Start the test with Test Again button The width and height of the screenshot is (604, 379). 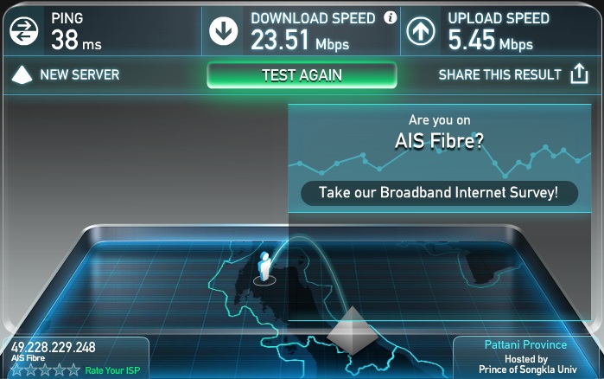click(x=302, y=75)
